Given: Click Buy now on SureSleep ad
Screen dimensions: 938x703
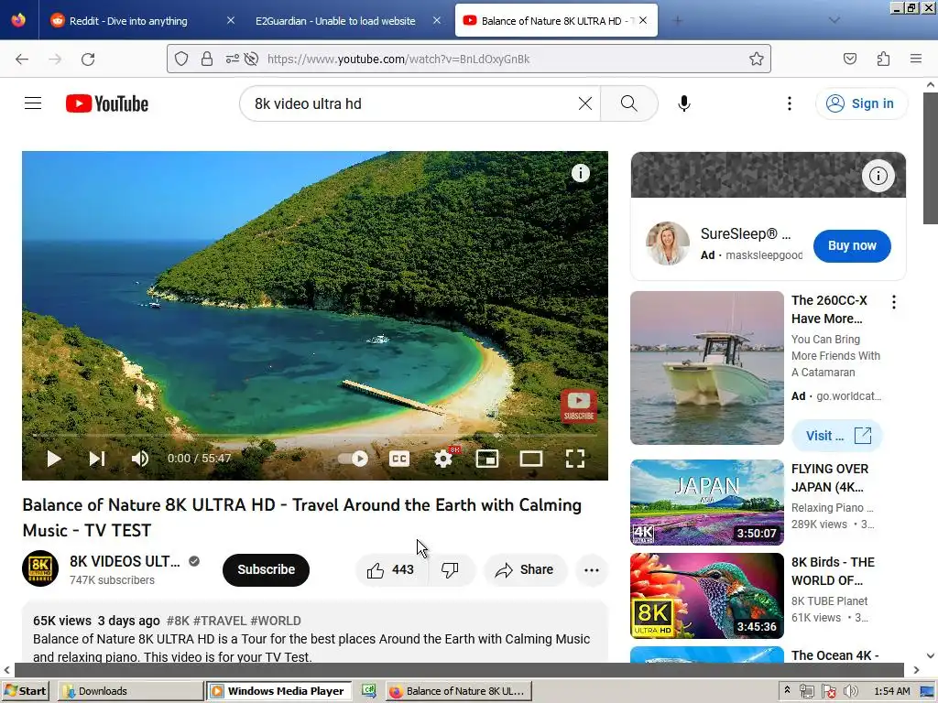Looking at the screenshot, I should pyautogui.click(x=852, y=245).
